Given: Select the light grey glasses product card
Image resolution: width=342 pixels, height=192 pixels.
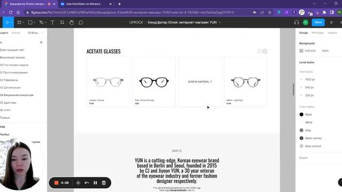Looking at the screenshot, I should click(x=245, y=82).
